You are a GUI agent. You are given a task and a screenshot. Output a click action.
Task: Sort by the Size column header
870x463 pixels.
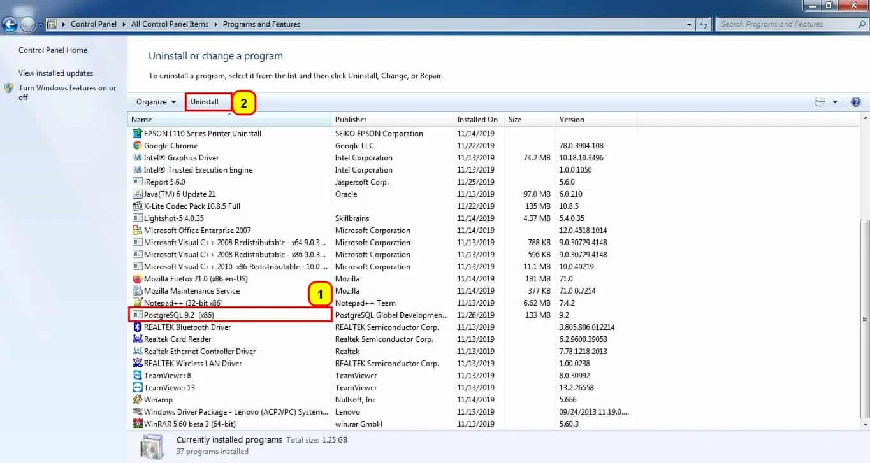tap(530, 120)
